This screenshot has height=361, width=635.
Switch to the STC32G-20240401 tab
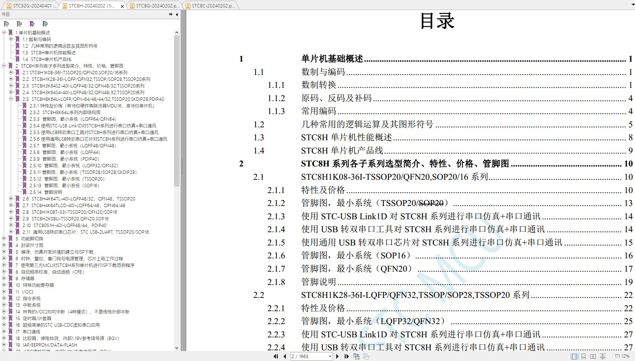[30, 6]
